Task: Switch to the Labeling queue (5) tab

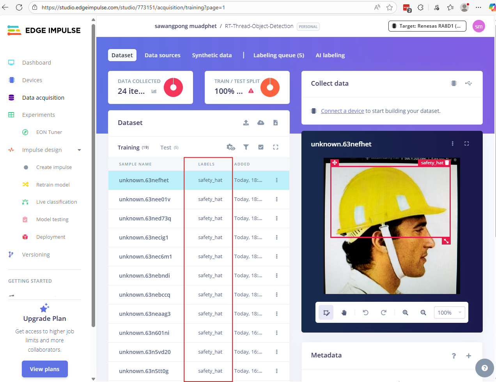Action: click(x=278, y=55)
